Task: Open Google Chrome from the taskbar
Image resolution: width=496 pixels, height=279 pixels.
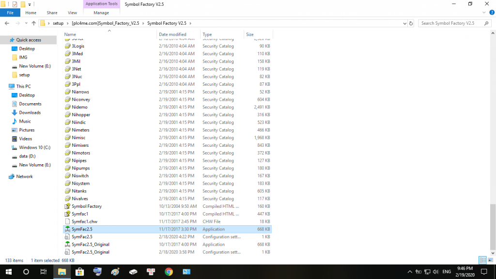Action: [x=169, y=272]
